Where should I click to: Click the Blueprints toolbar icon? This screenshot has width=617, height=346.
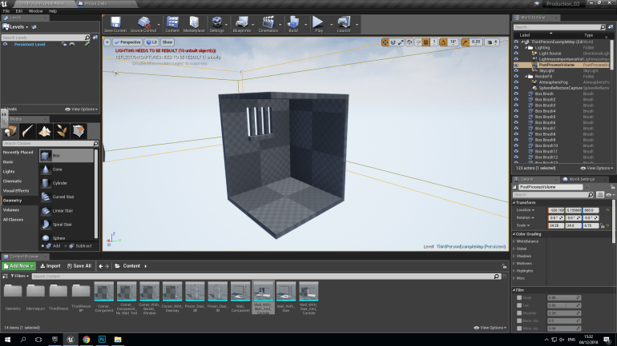[241, 22]
